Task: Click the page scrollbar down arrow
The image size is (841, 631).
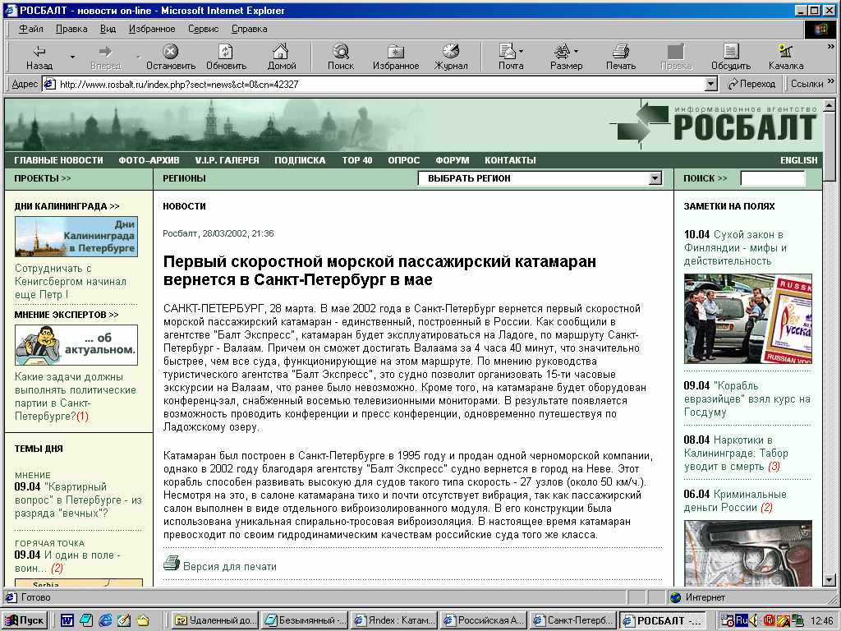Action: tap(830, 580)
